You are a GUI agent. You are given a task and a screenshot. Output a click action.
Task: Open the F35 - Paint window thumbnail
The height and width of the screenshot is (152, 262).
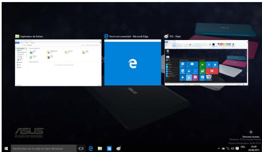pos(206,63)
